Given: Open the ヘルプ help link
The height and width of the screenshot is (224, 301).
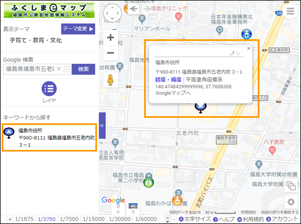Looking at the screenshot, I should tap(223, 219).
